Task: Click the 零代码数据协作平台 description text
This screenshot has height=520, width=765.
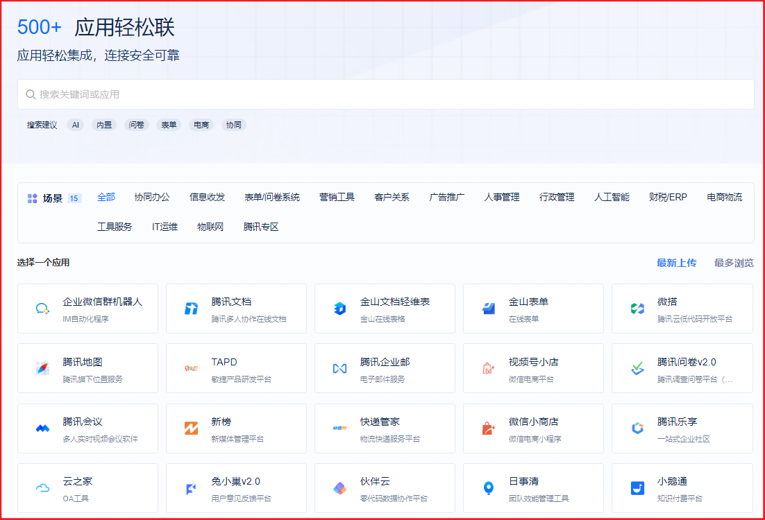Action: 394,499
